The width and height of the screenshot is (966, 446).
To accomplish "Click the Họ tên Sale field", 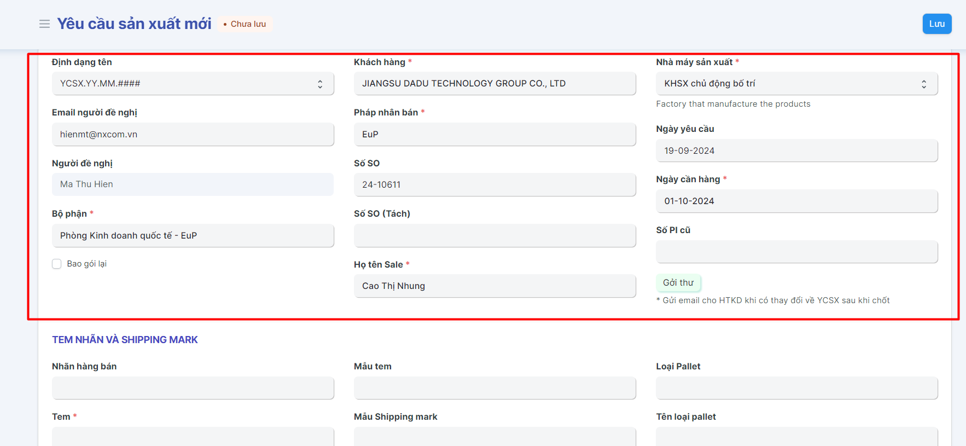I will click(494, 286).
